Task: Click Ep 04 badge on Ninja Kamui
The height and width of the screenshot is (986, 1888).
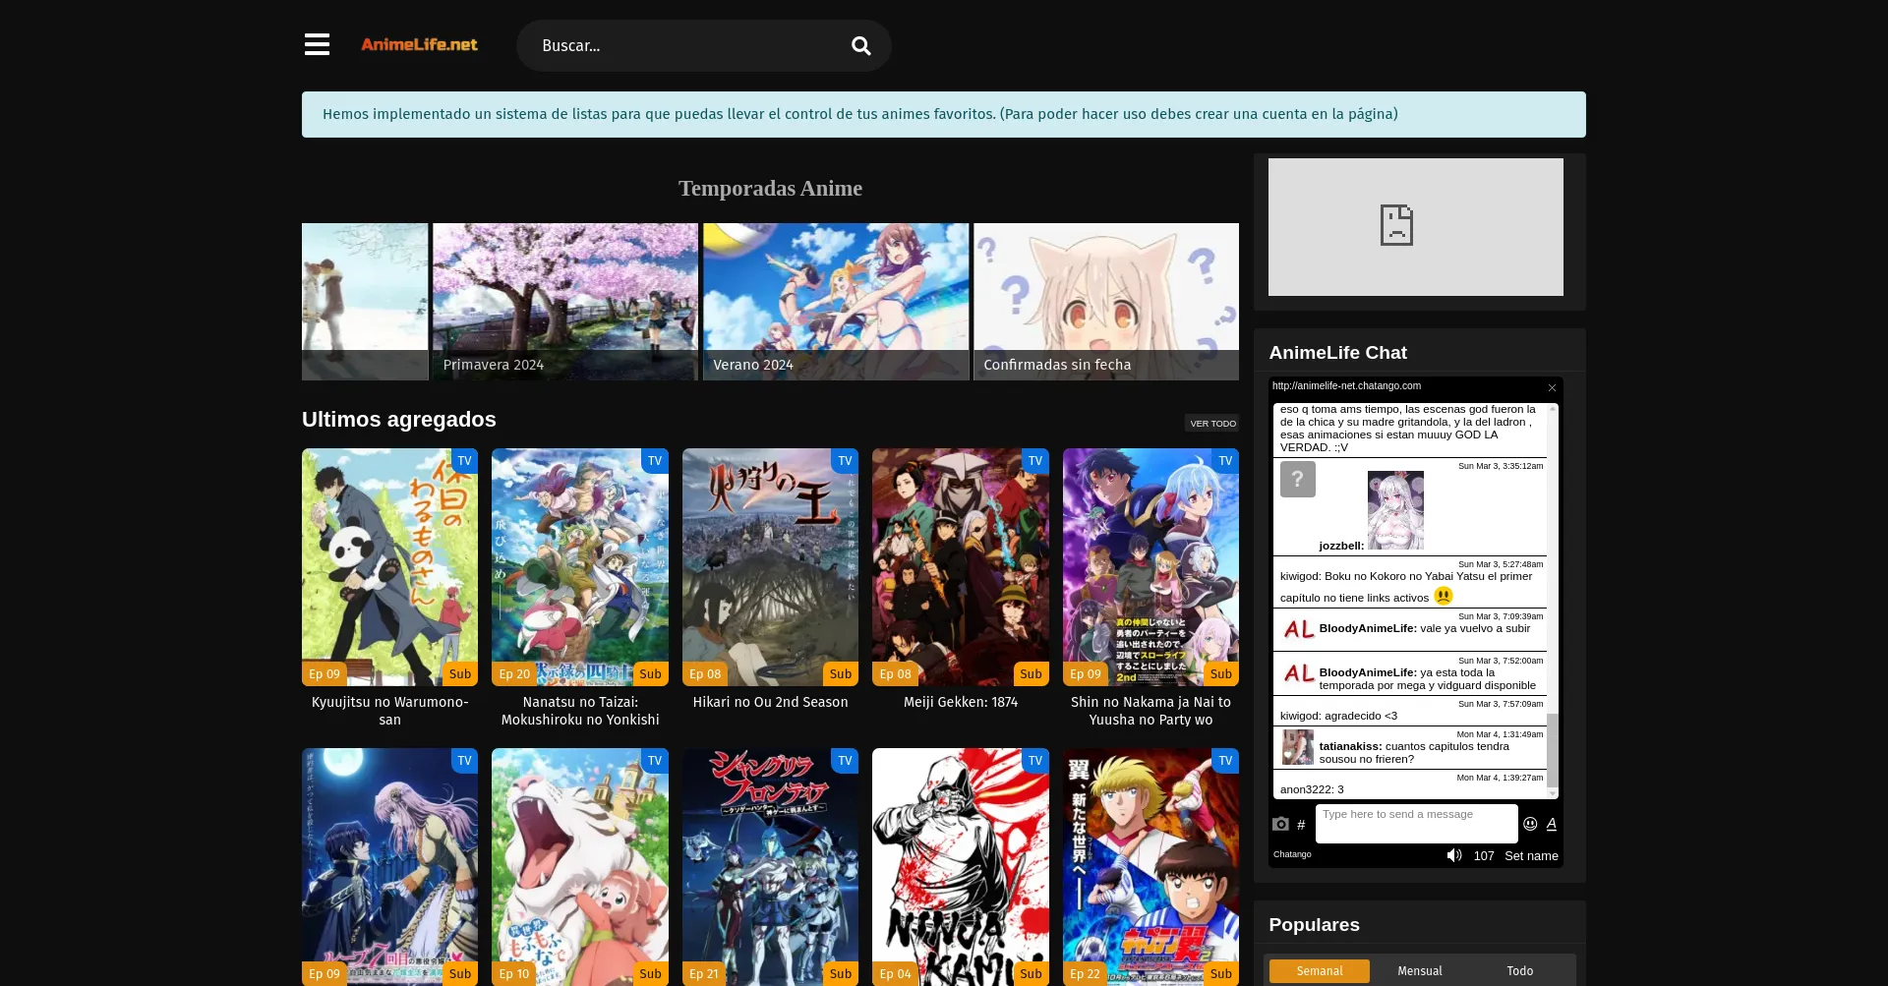Action: (895, 973)
